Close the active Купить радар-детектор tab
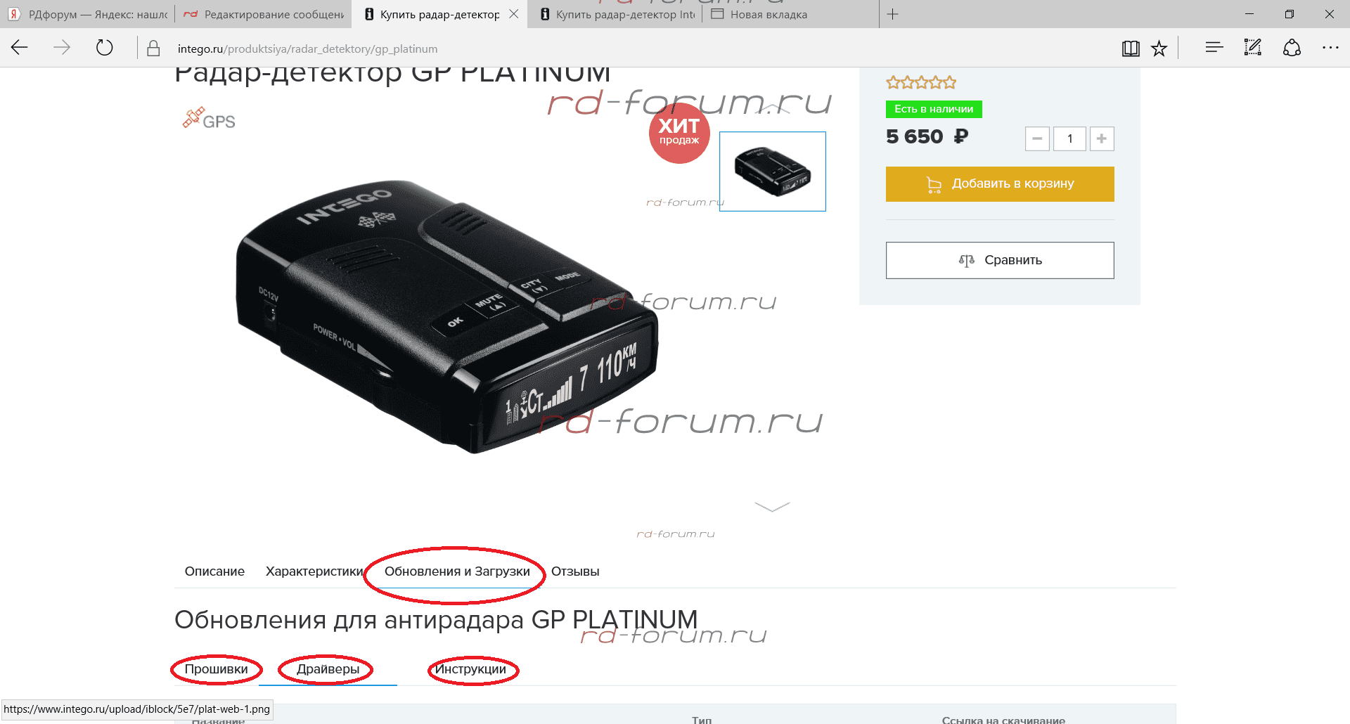1350x724 pixels. pyautogui.click(x=514, y=14)
